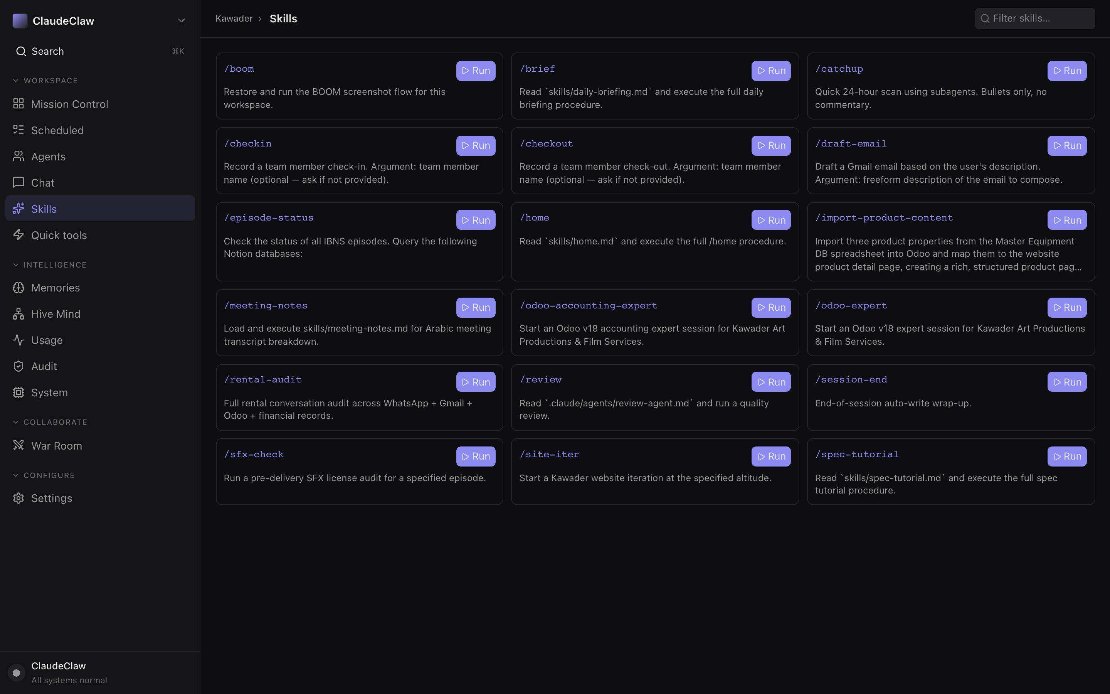Click the ClaudeClaw logo square
The width and height of the screenshot is (1110, 694).
(20, 21)
